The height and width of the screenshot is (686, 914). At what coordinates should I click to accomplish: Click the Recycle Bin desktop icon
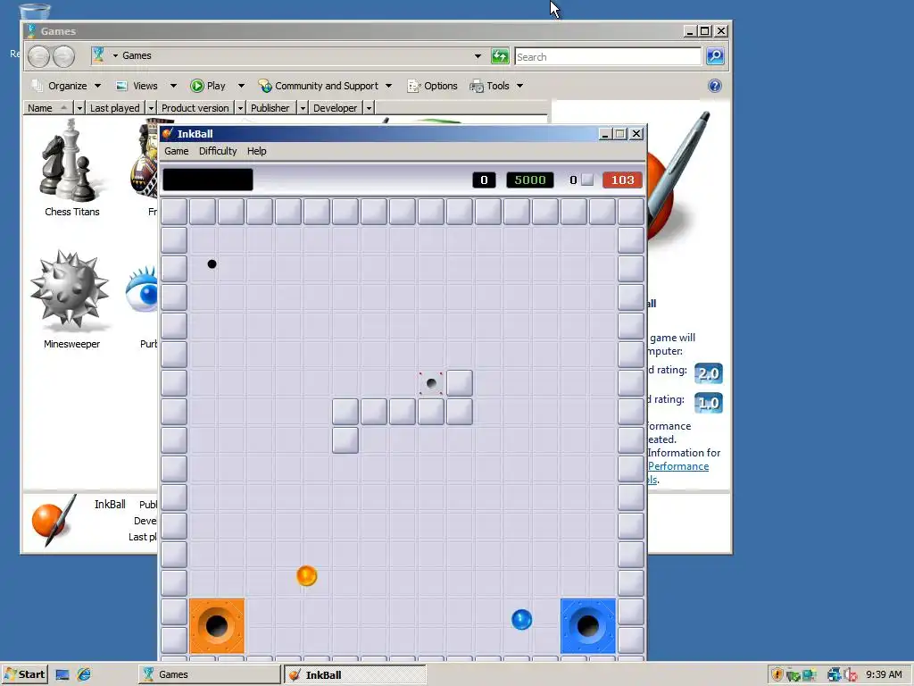(x=34, y=12)
